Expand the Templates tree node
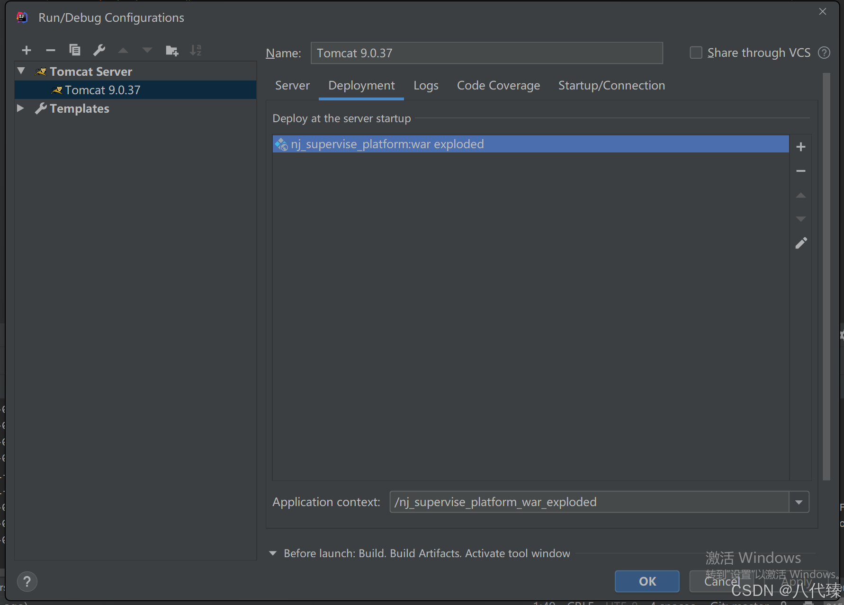The width and height of the screenshot is (844, 605). (20, 108)
